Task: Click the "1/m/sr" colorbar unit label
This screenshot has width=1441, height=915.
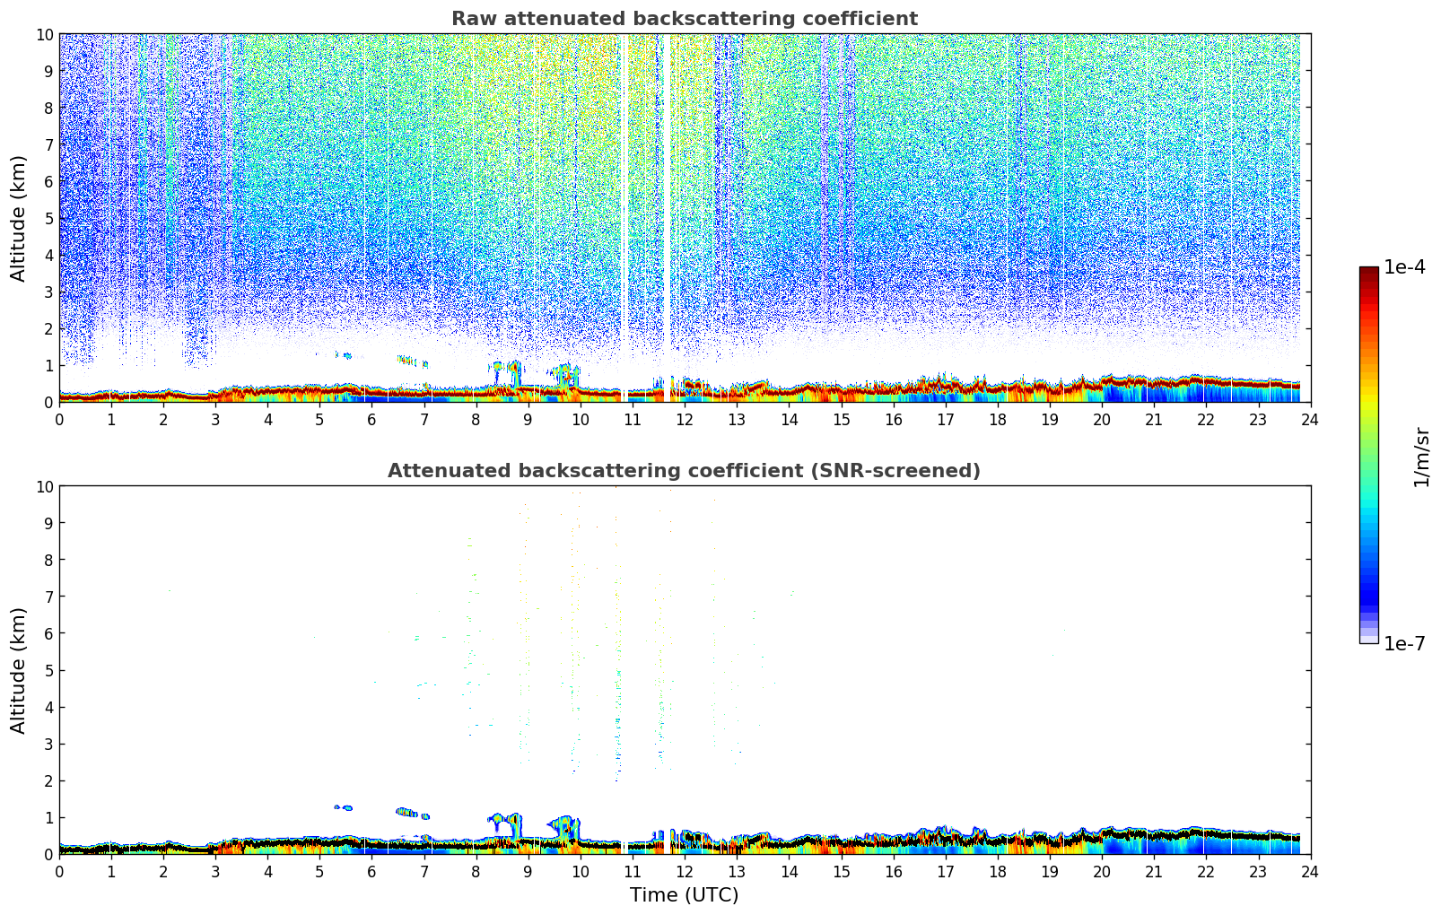Action: pos(1420,456)
